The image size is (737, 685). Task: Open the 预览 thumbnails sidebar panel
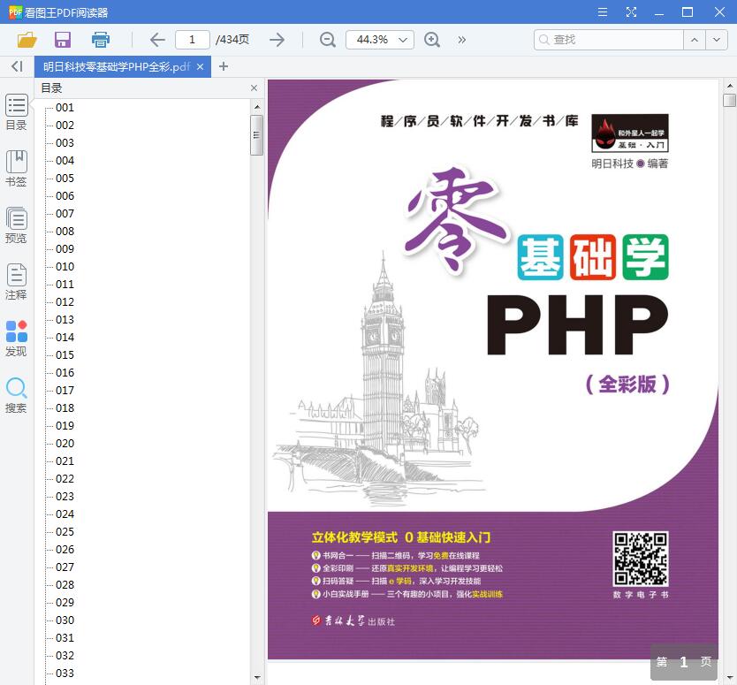click(x=17, y=225)
